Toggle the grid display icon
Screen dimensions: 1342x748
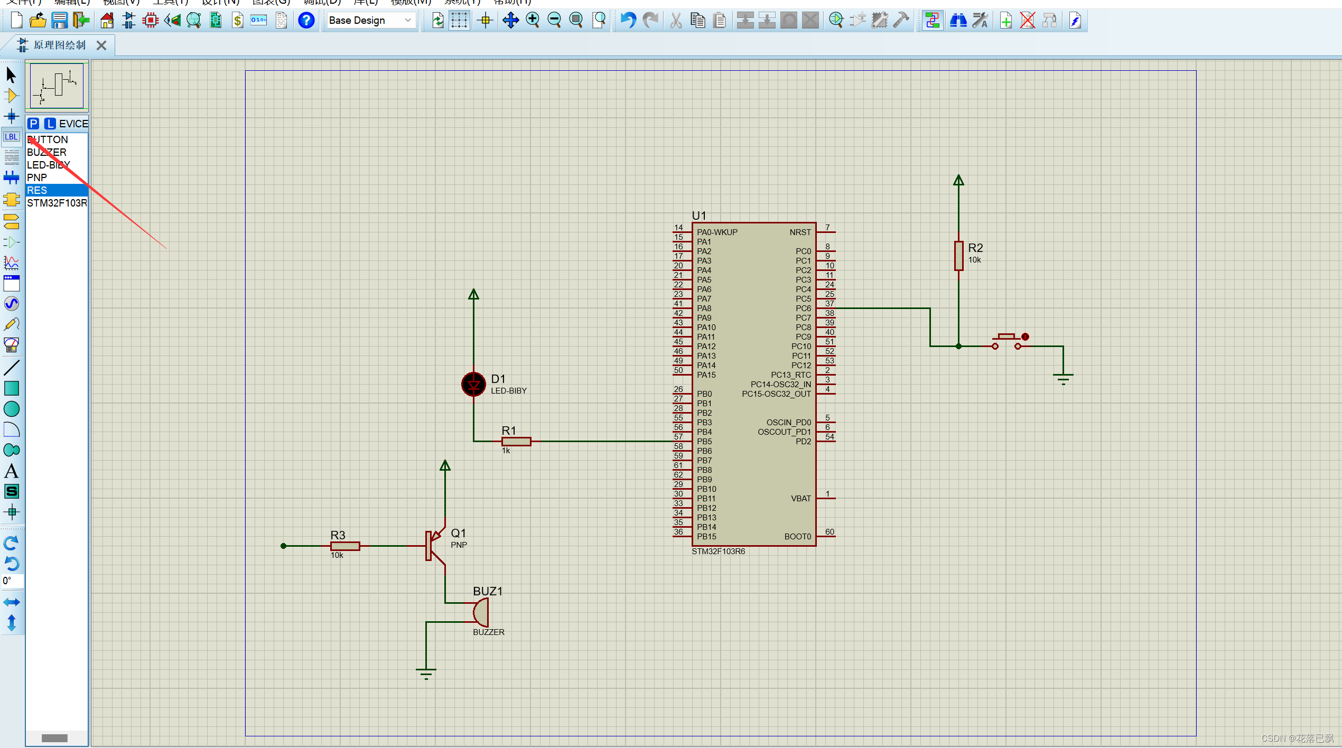pos(459,21)
